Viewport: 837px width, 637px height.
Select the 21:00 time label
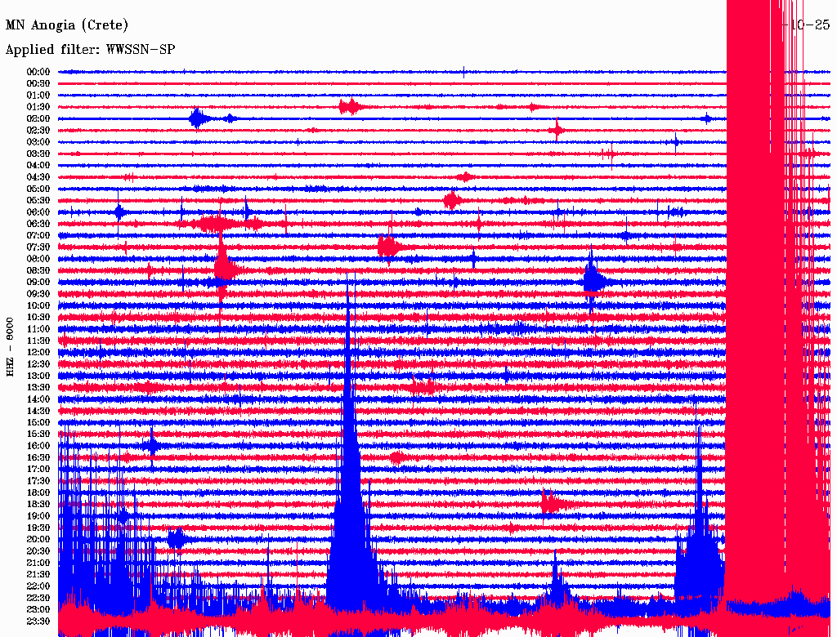(x=38, y=563)
